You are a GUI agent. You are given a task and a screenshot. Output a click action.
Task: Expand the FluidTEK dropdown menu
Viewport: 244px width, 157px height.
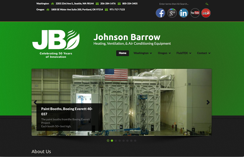tap(184, 53)
